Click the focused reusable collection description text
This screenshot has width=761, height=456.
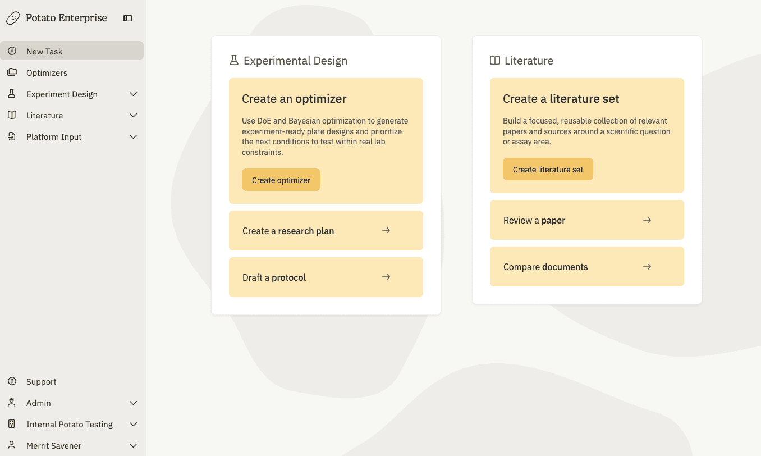pos(587,131)
